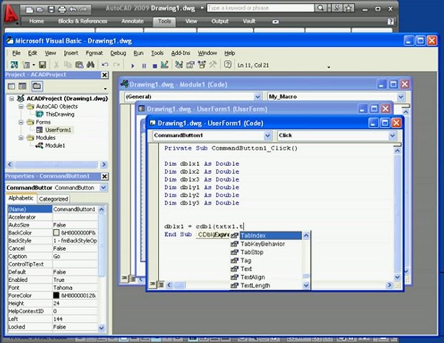
Task: Toggle Design Mode icon
Action: pyautogui.click(x=165, y=65)
